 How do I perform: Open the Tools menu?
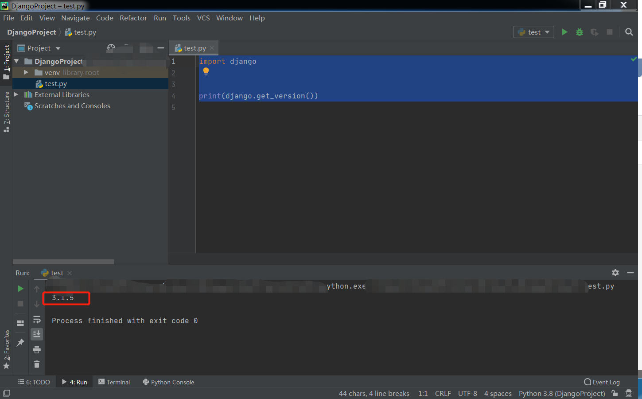tap(181, 18)
